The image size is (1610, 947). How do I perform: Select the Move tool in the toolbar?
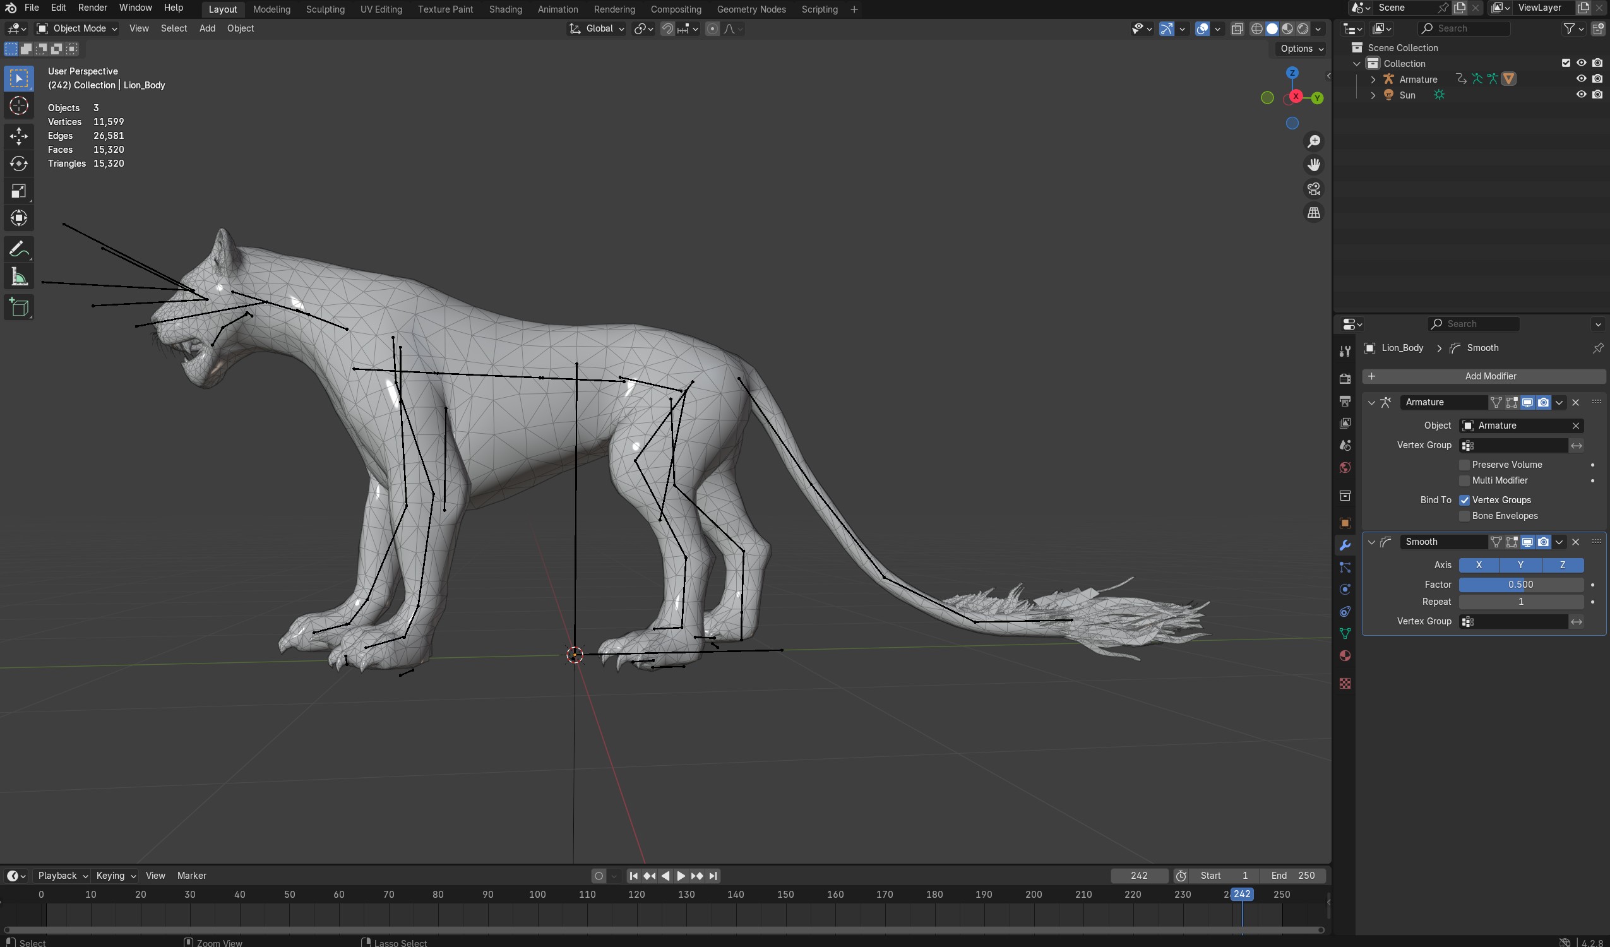click(x=18, y=136)
